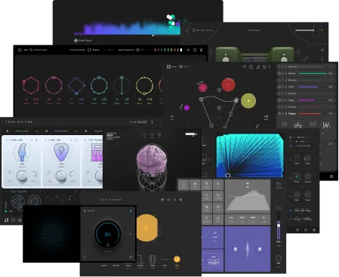
Task: Toggle power for the Chorus effect row
Action: 279,107
